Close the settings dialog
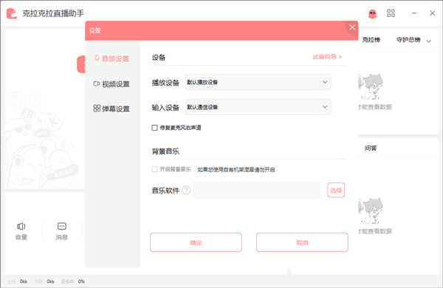The width and height of the screenshot is (443, 288). point(352,27)
